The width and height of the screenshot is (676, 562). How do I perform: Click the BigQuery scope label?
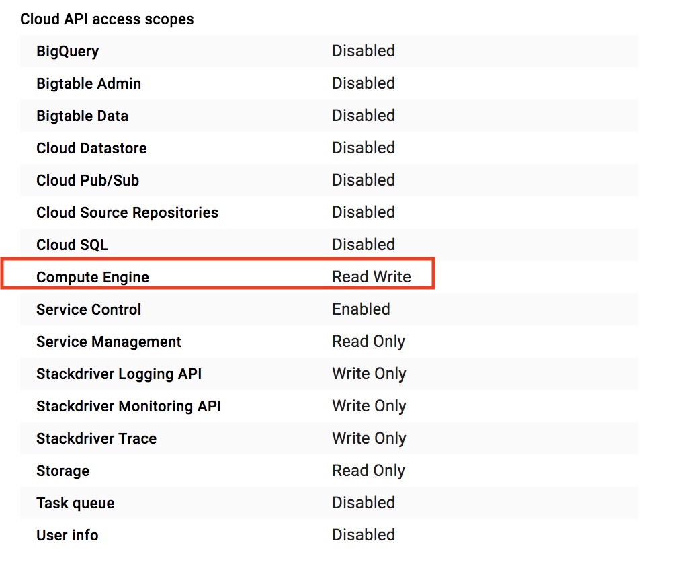[x=68, y=52]
